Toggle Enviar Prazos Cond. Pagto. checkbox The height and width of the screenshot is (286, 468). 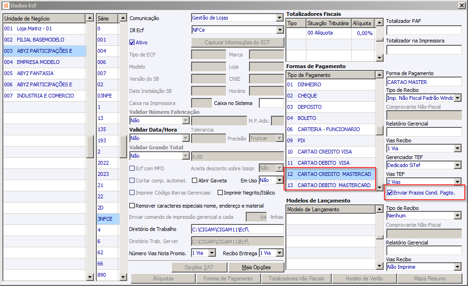(x=390, y=193)
